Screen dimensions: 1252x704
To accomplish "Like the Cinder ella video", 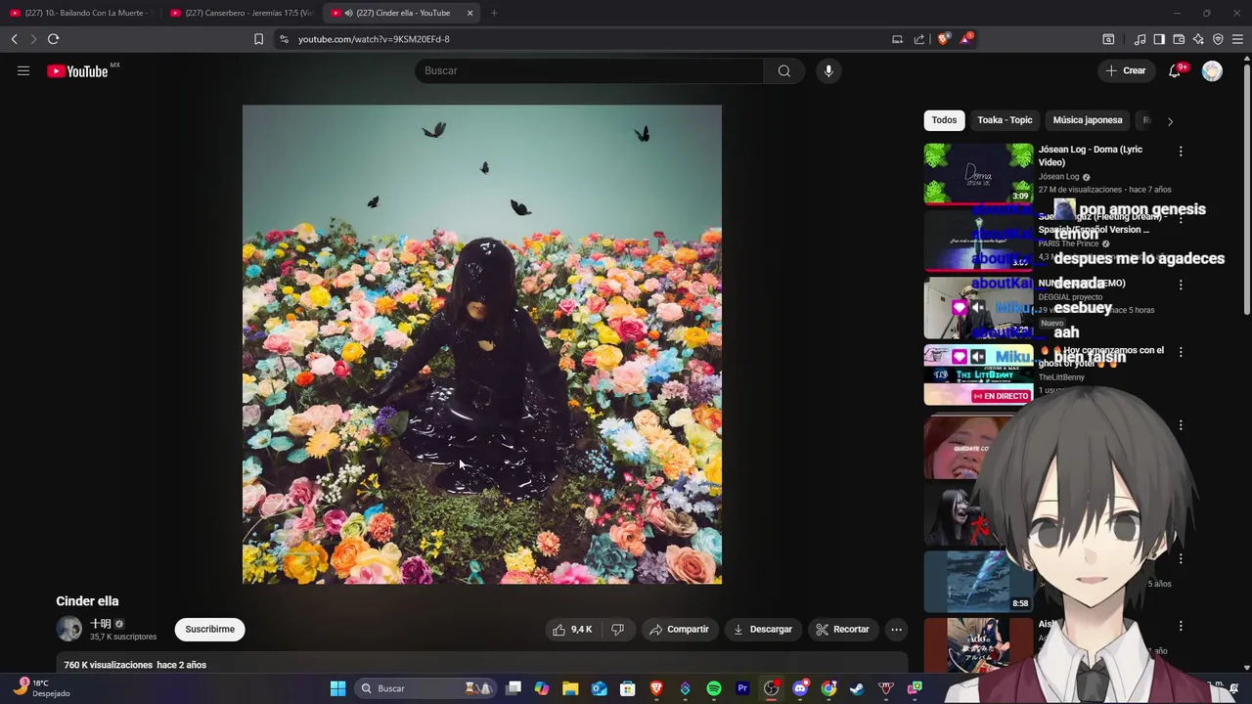I will tap(572, 630).
